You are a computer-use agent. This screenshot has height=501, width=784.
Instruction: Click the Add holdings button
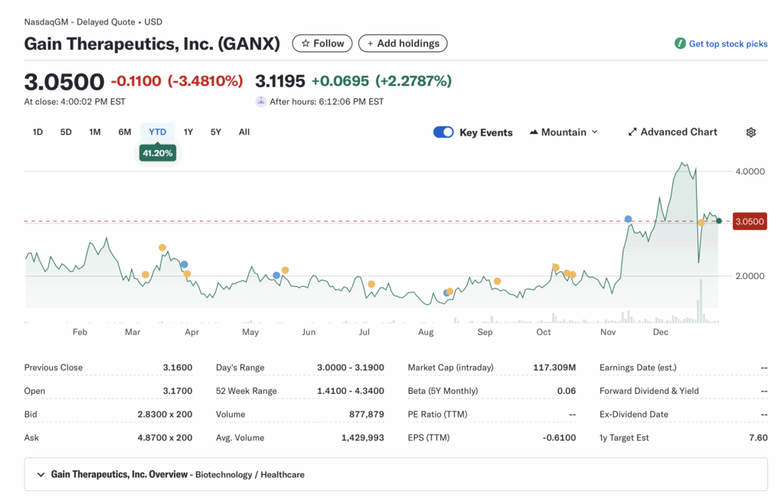click(403, 43)
